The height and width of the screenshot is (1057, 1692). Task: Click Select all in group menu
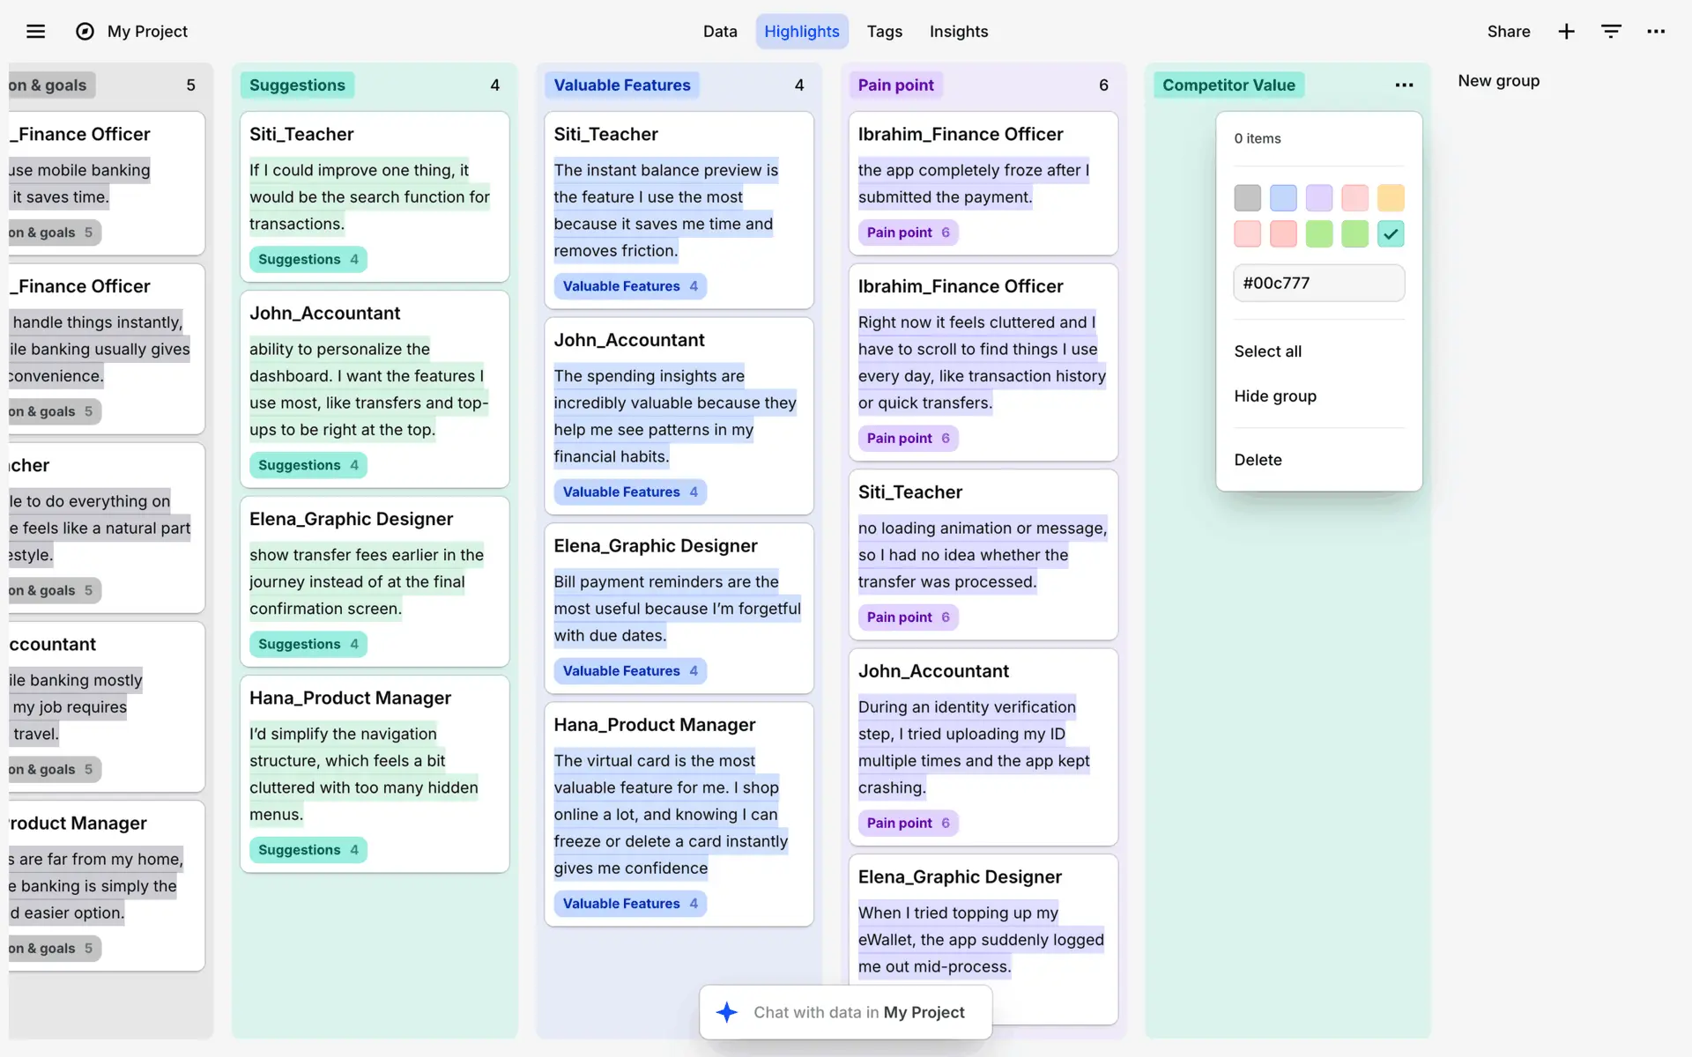[1267, 351]
